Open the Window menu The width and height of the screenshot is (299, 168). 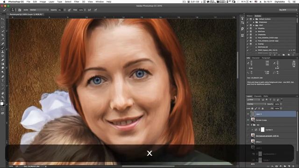coord(100,2)
